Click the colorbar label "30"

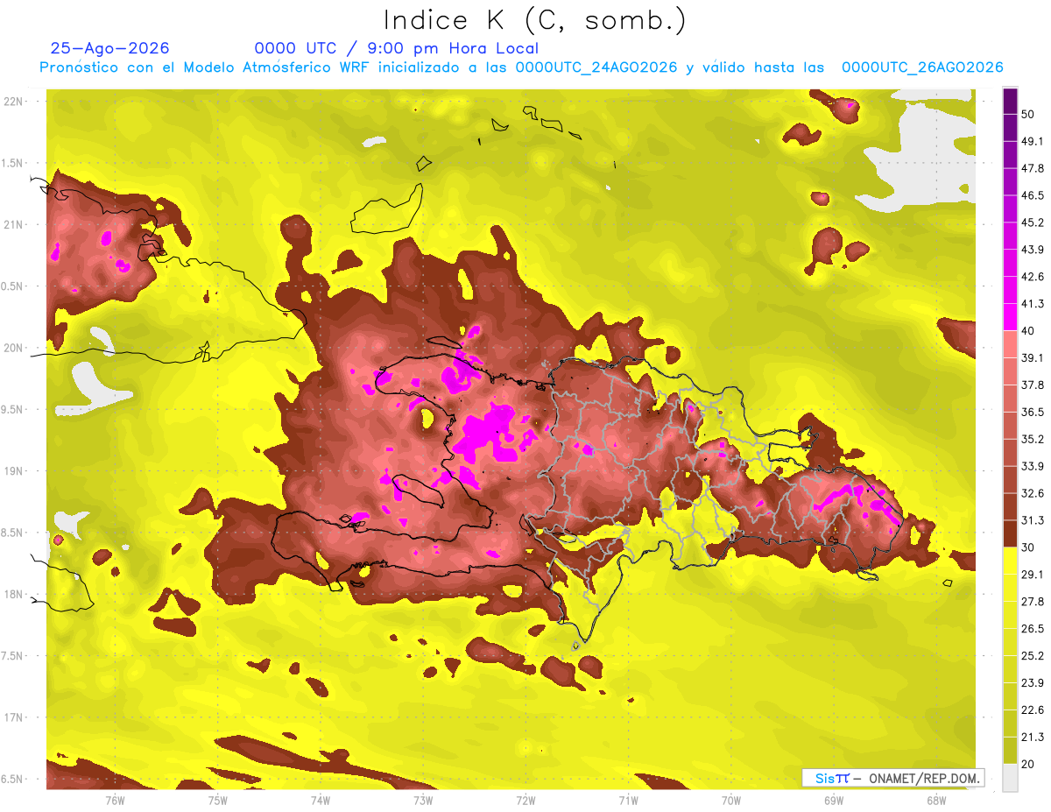pyautogui.click(x=1028, y=547)
